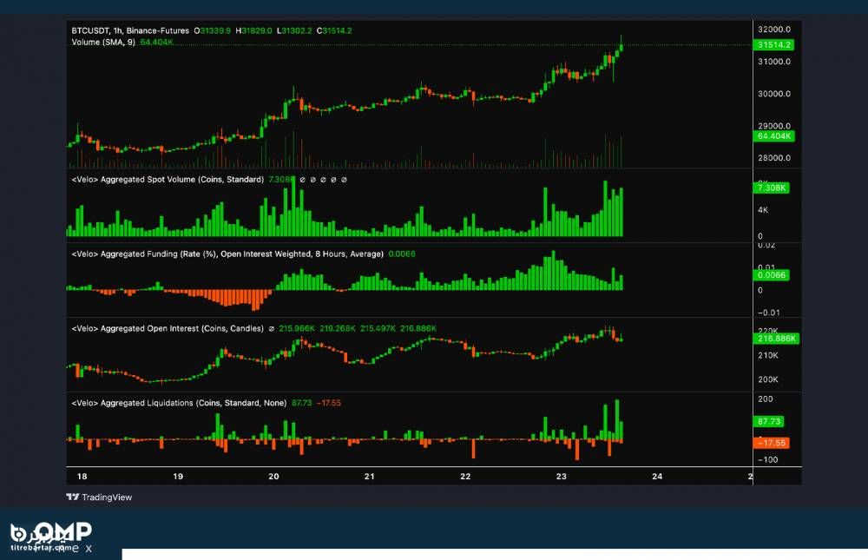868x560 pixels.
Task: Click the close value C31514.2
Action: (334, 30)
